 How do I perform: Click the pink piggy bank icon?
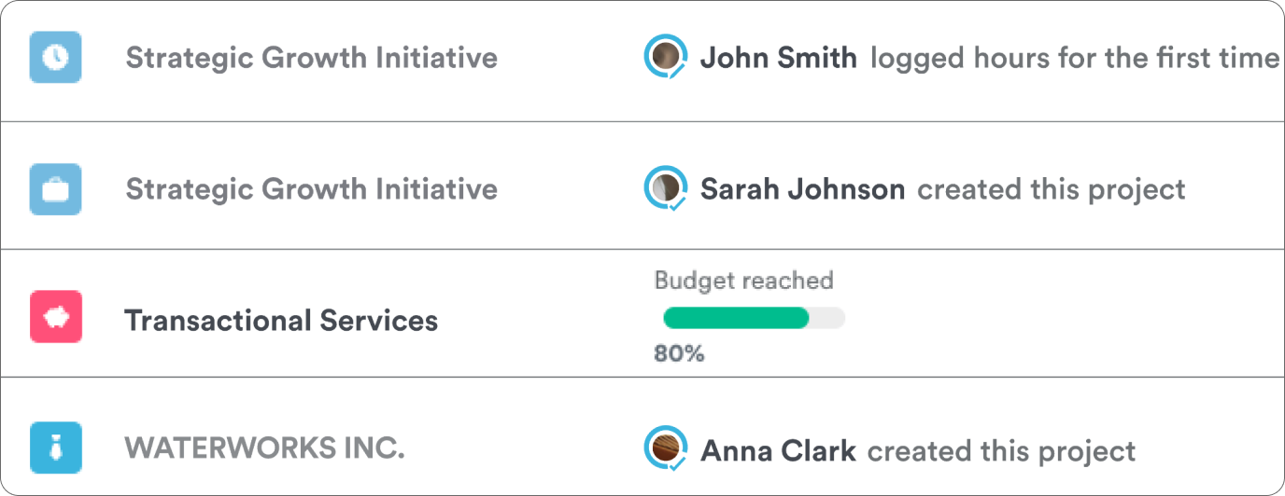55,317
